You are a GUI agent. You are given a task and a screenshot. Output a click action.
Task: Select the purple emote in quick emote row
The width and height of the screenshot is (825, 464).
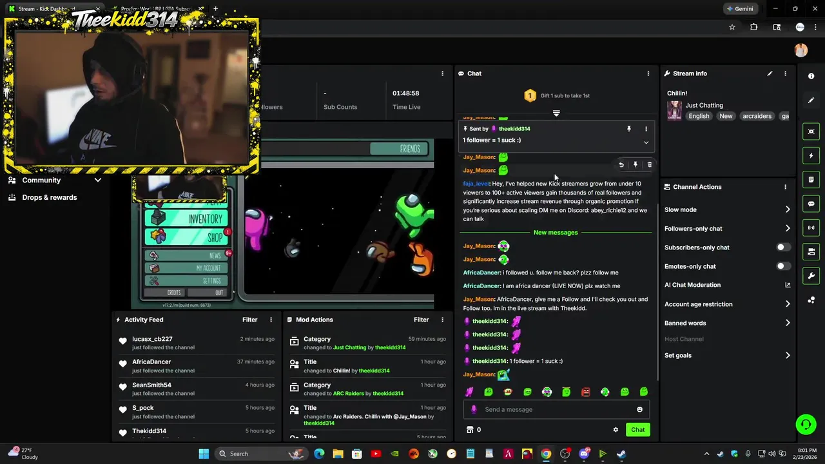point(469,392)
